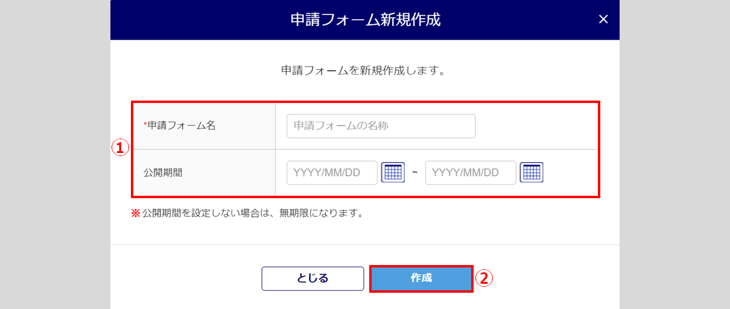
Task: Click the red circled number 1 marker
Action: [x=121, y=148]
